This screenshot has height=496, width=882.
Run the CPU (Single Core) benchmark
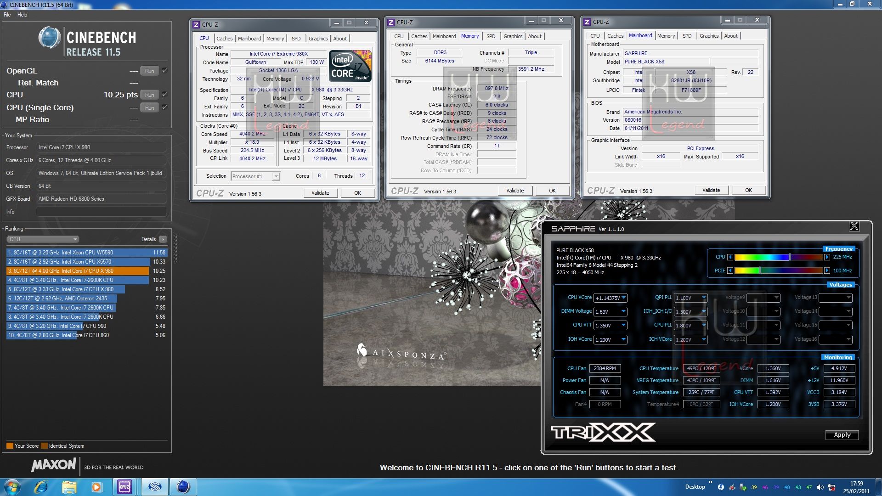pos(150,108)
